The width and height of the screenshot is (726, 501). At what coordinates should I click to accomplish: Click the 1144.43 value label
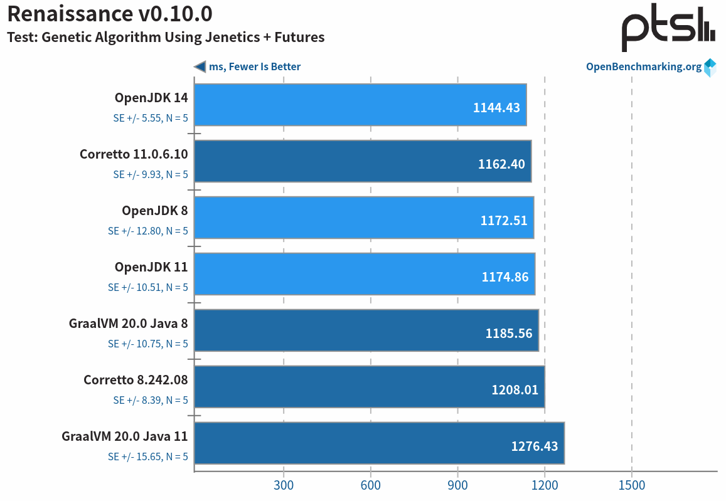coord(496,108)
